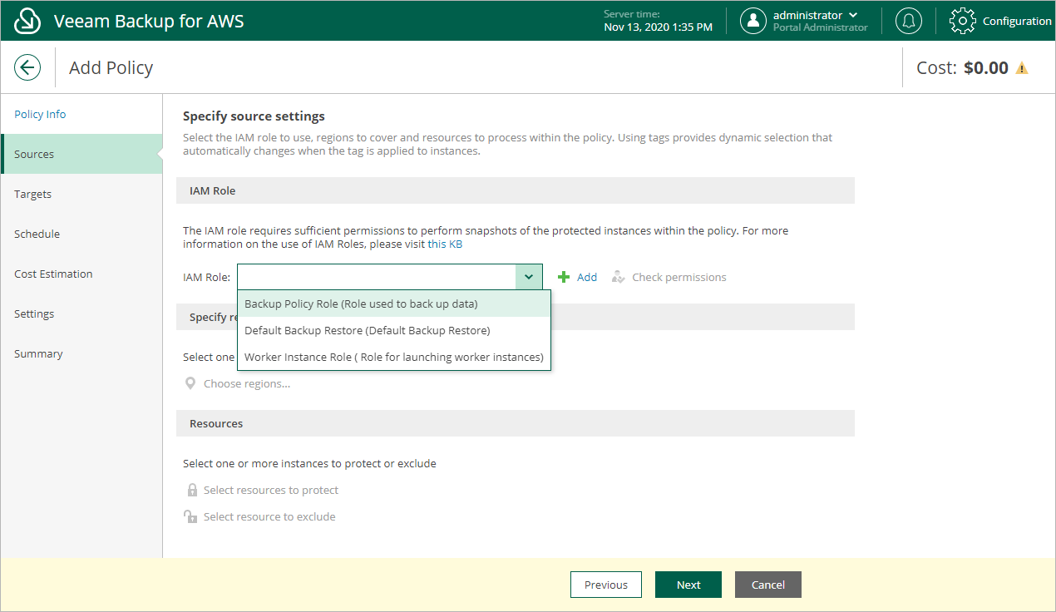The height and width of the screenshot is (612, 1056).
Task: Click the lock icon for Select resources to protect
Action: [192, 490]
